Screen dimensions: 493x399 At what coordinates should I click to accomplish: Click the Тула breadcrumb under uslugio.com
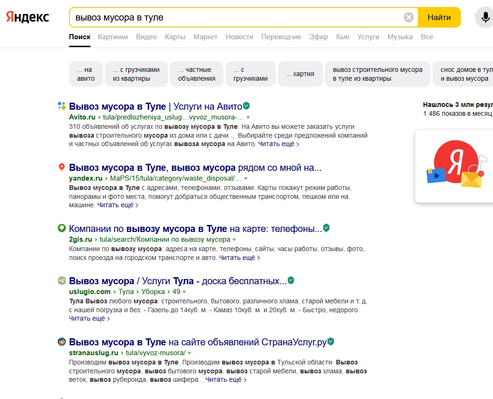pyautogui.click(x=126, y=291)
